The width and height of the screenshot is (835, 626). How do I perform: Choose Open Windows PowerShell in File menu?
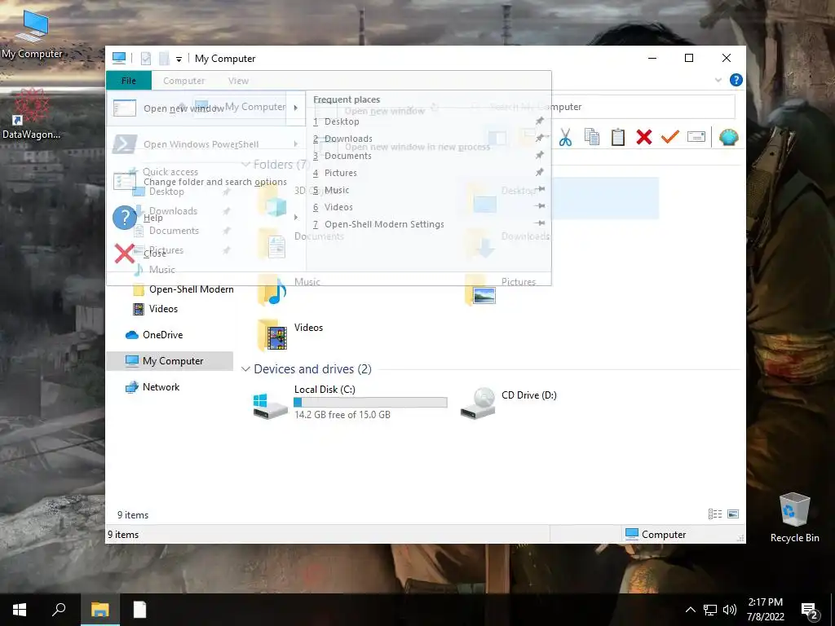(205, 143)
